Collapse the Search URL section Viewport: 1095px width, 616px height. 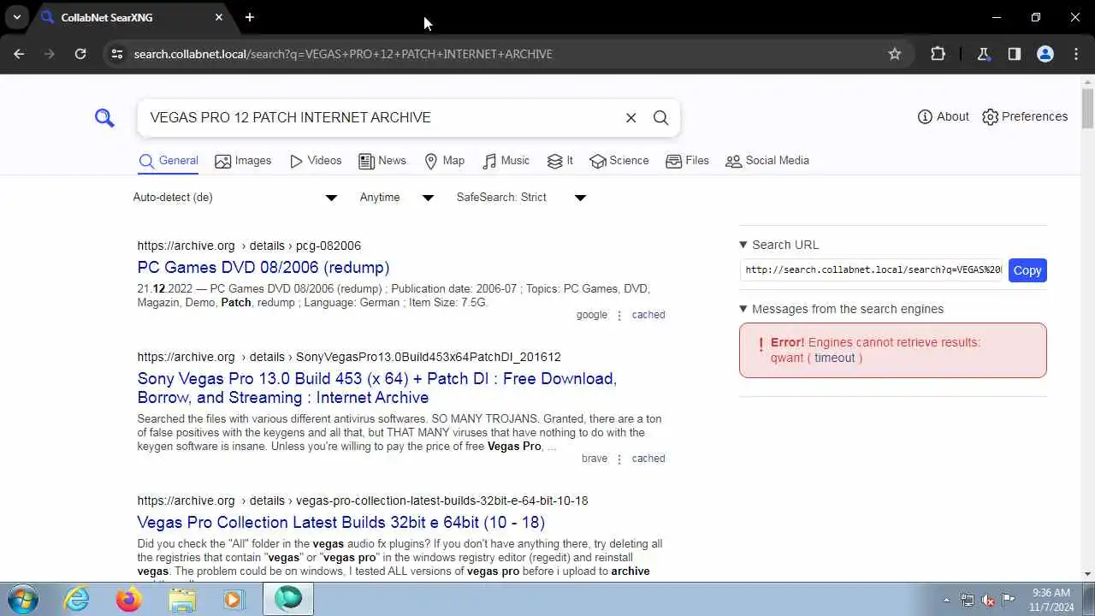779,245
